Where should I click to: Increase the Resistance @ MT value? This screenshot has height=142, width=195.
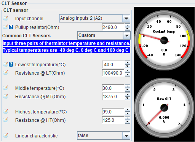pyautogui.click(x=128, y=95)
